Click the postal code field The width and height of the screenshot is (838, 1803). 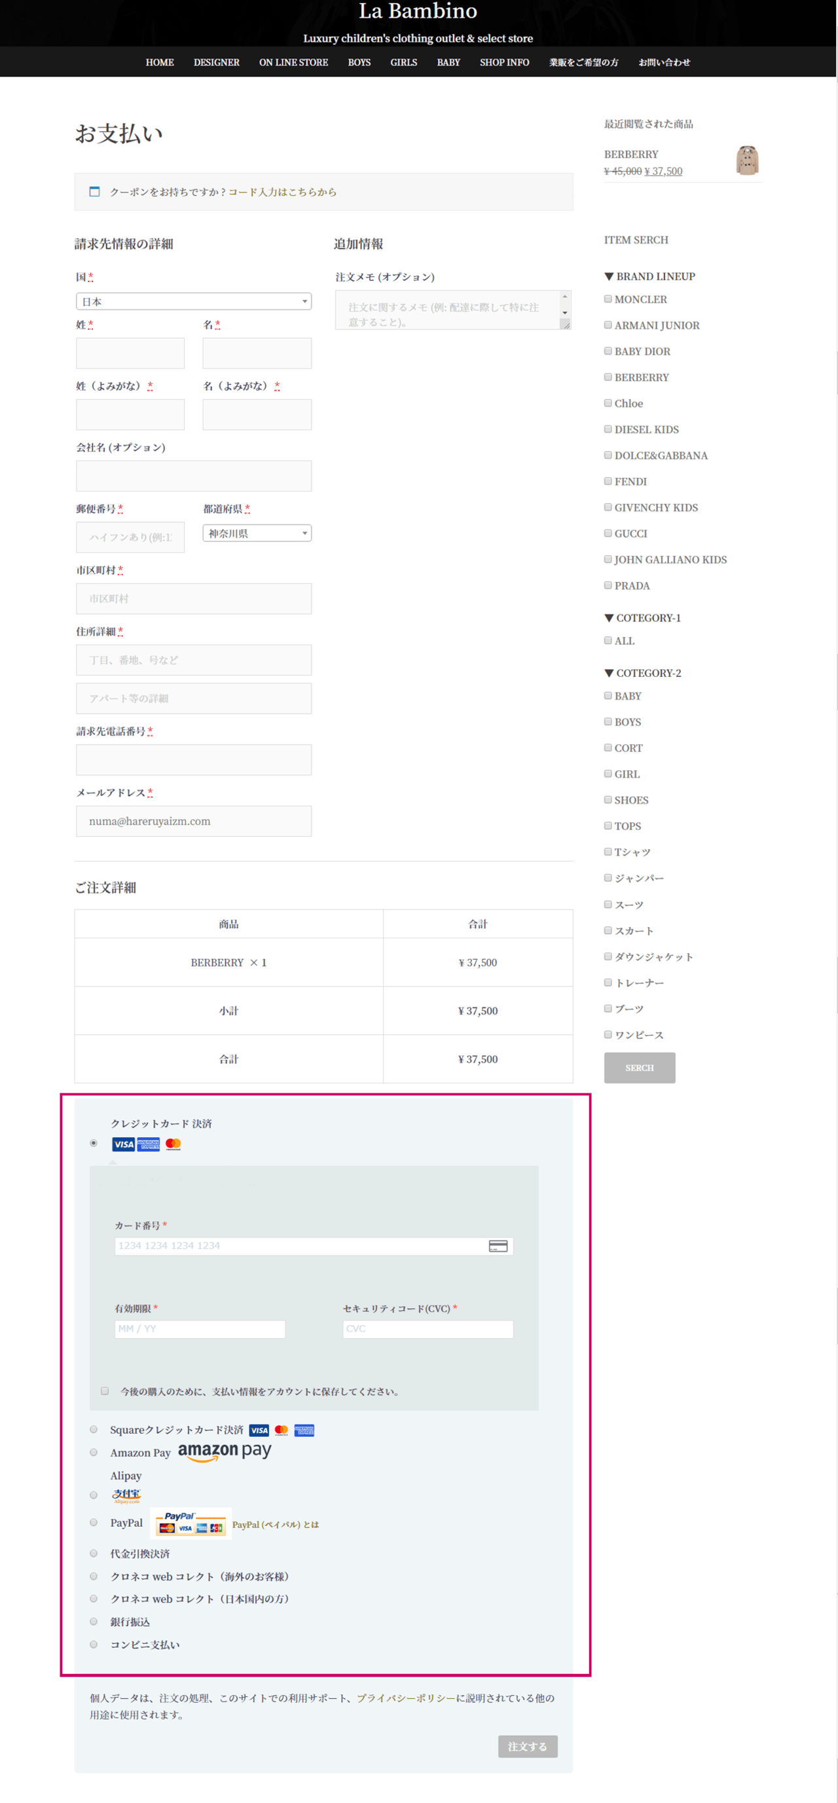[130, 537]
